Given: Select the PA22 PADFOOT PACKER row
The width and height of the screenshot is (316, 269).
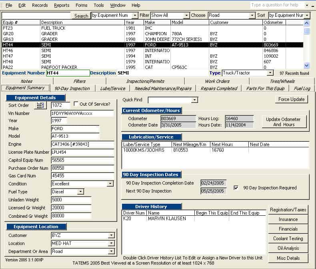Looking at the screenshot, I should tap(152, 67).
